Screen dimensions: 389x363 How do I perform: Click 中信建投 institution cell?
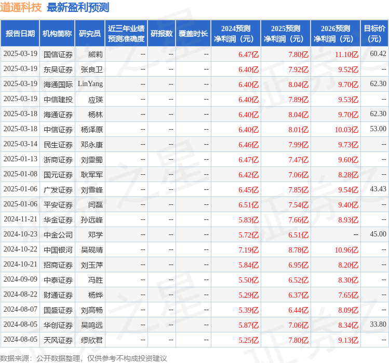click(58, 100)
